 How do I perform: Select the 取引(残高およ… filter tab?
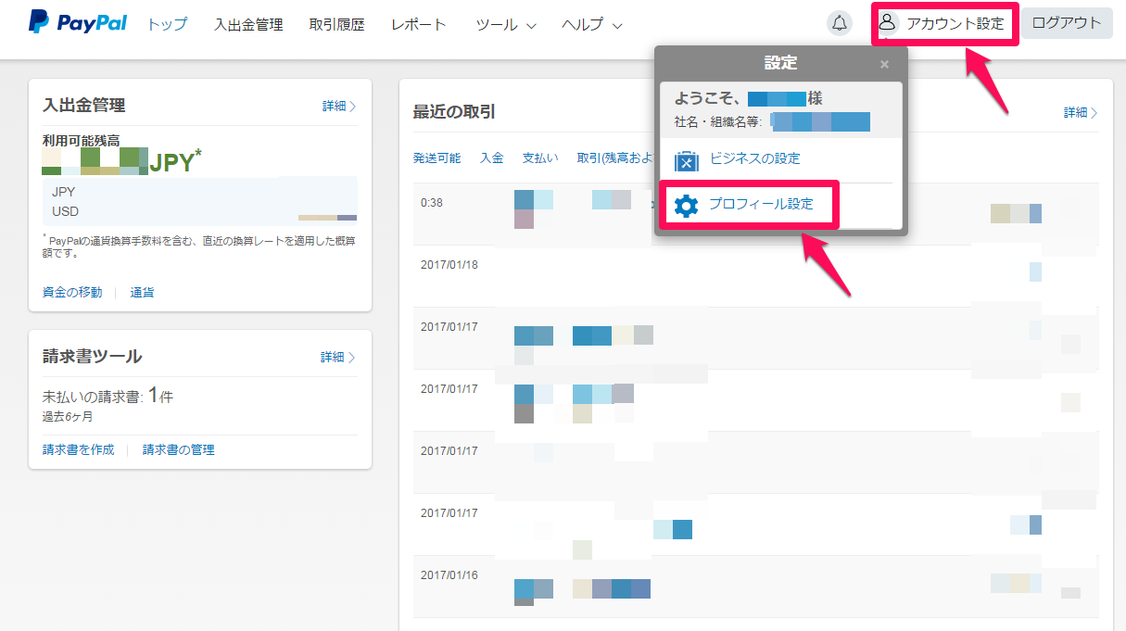[x=616, y=158]
